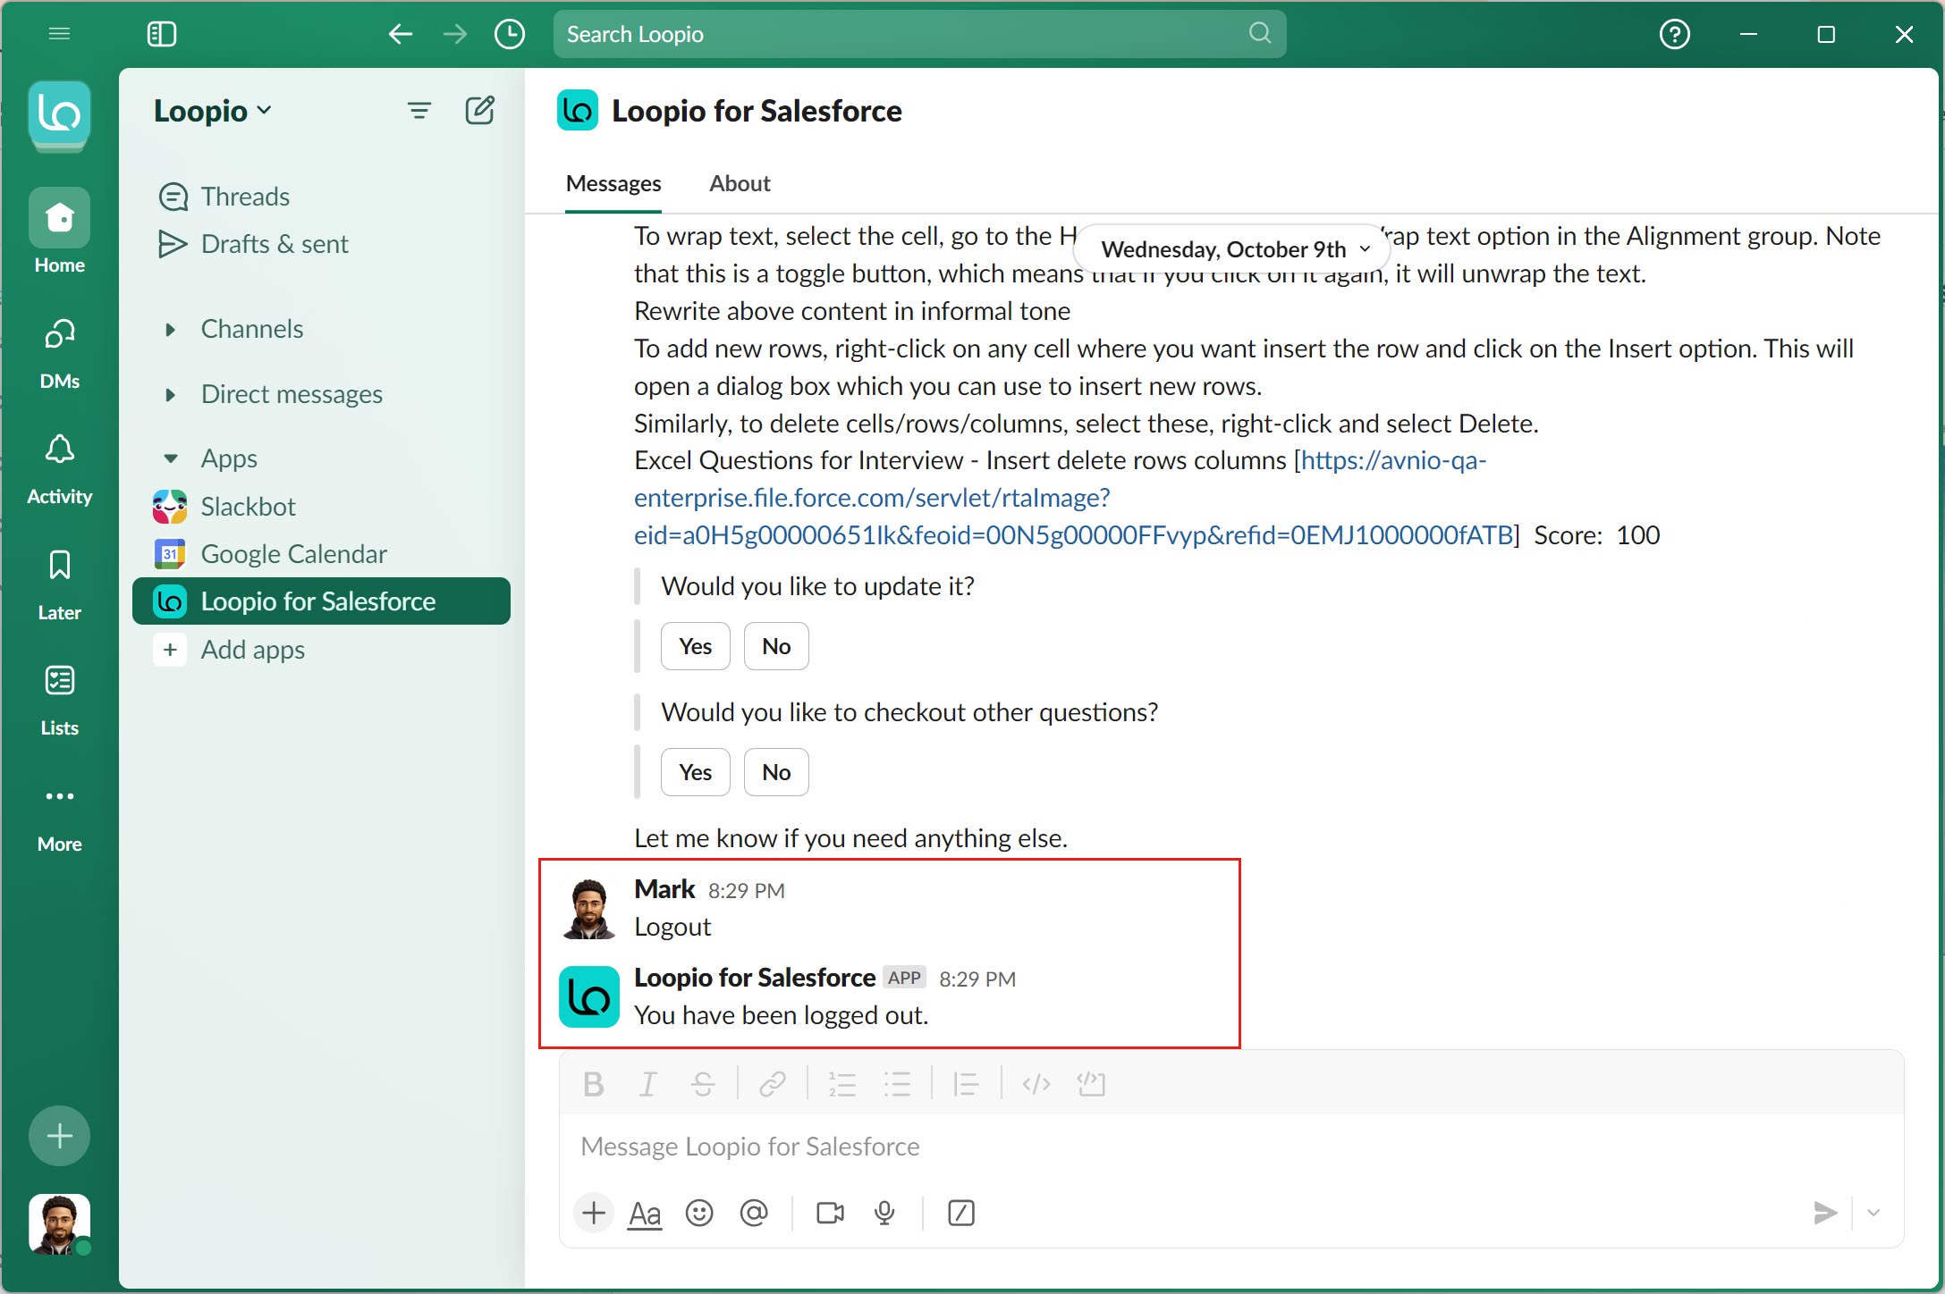Click the Search Loopio field

(x=919, y=34)
